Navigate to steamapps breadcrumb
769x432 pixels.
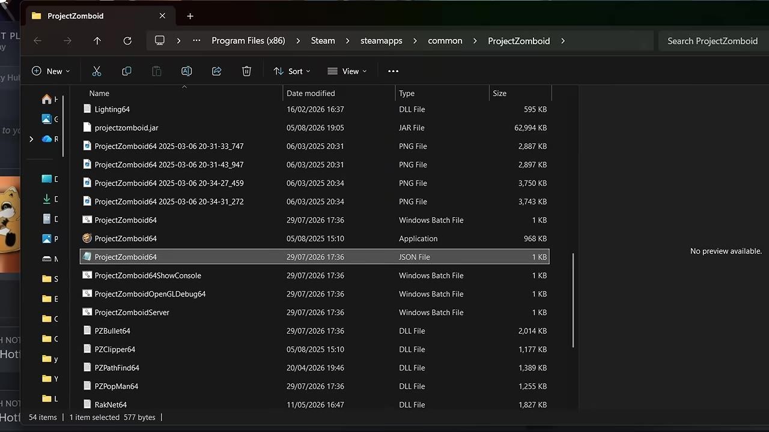pos(381,41)
